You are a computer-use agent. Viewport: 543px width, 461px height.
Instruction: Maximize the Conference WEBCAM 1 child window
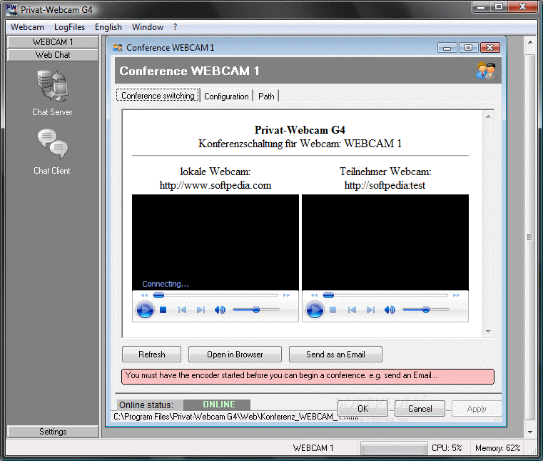point(469,47)
